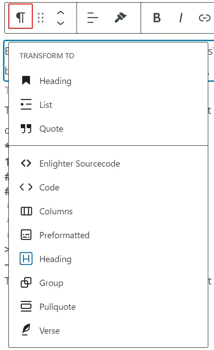Toggle bold formatting
This screenshot has width=214, height=350.
pos(157,18)
